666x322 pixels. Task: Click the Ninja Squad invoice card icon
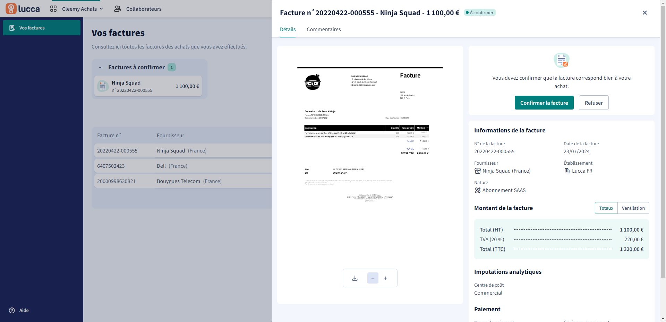pyautogui.click(x=103, y=86)
